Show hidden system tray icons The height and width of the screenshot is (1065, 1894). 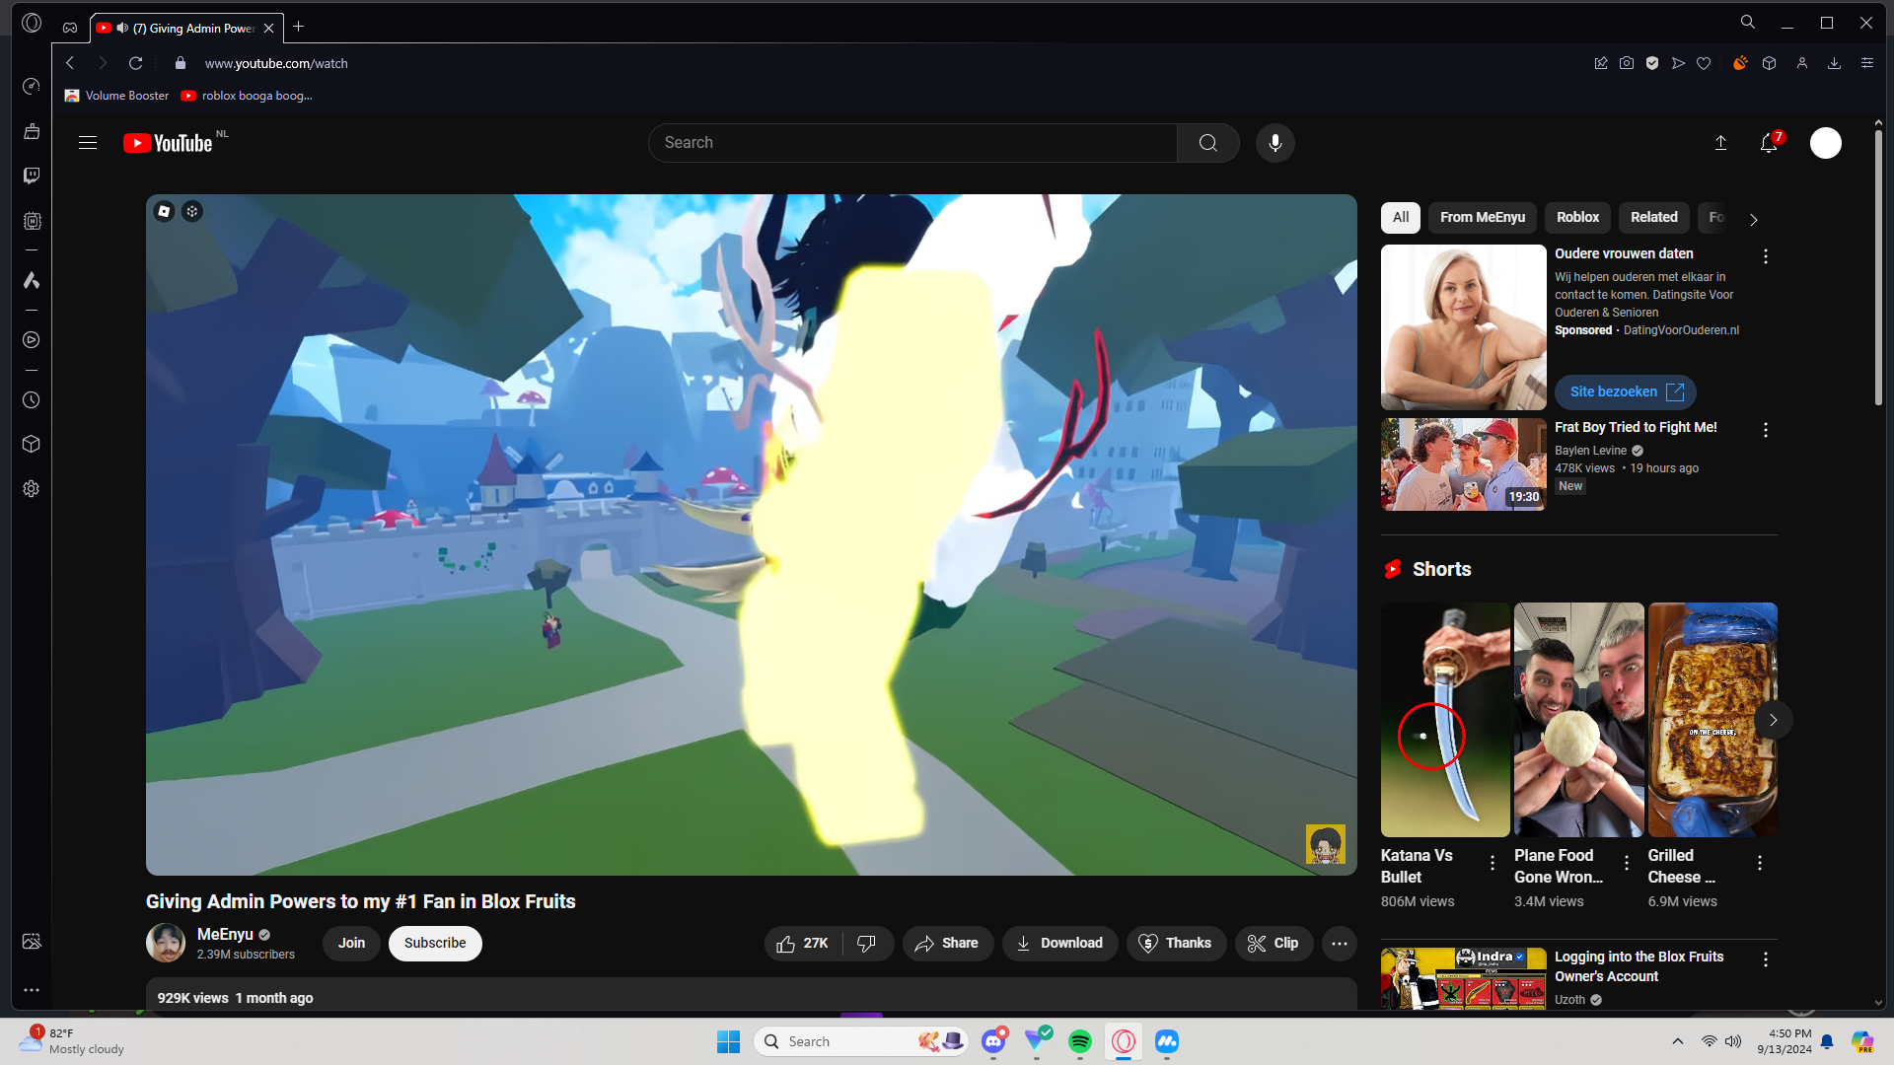click(x=1678, y=1041)
